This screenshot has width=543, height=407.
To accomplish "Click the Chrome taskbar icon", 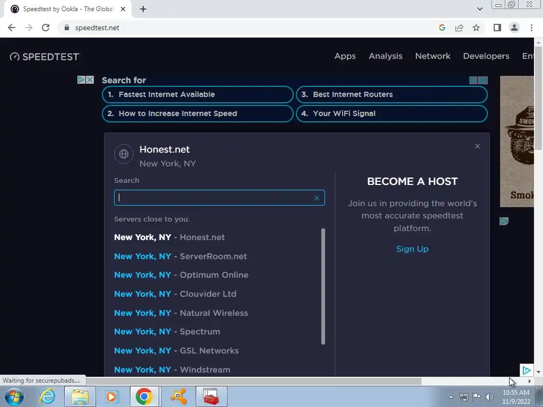I will click(x=144, y=396).
